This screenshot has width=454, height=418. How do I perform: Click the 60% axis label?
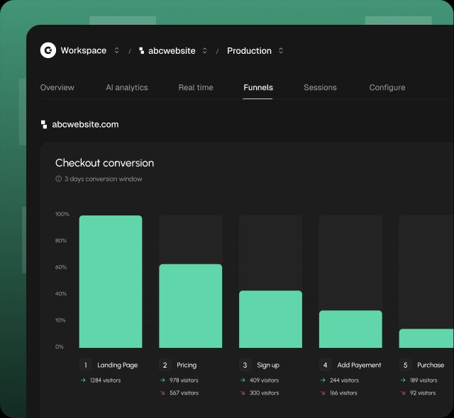pos(61,267)
